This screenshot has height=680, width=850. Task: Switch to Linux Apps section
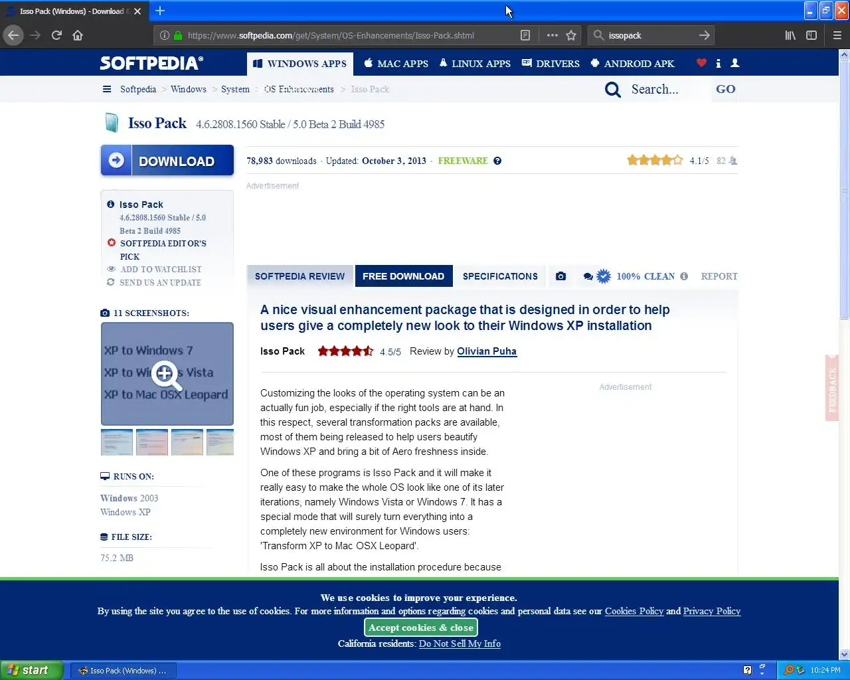[x=475, y=64]
